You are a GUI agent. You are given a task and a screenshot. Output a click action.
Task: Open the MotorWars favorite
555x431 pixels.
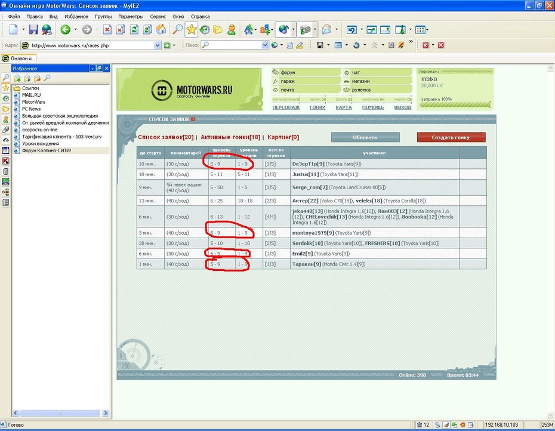click(x=33, y=102)
